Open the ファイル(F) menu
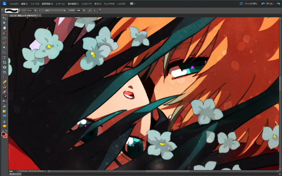282x176 pixels. 14,3
